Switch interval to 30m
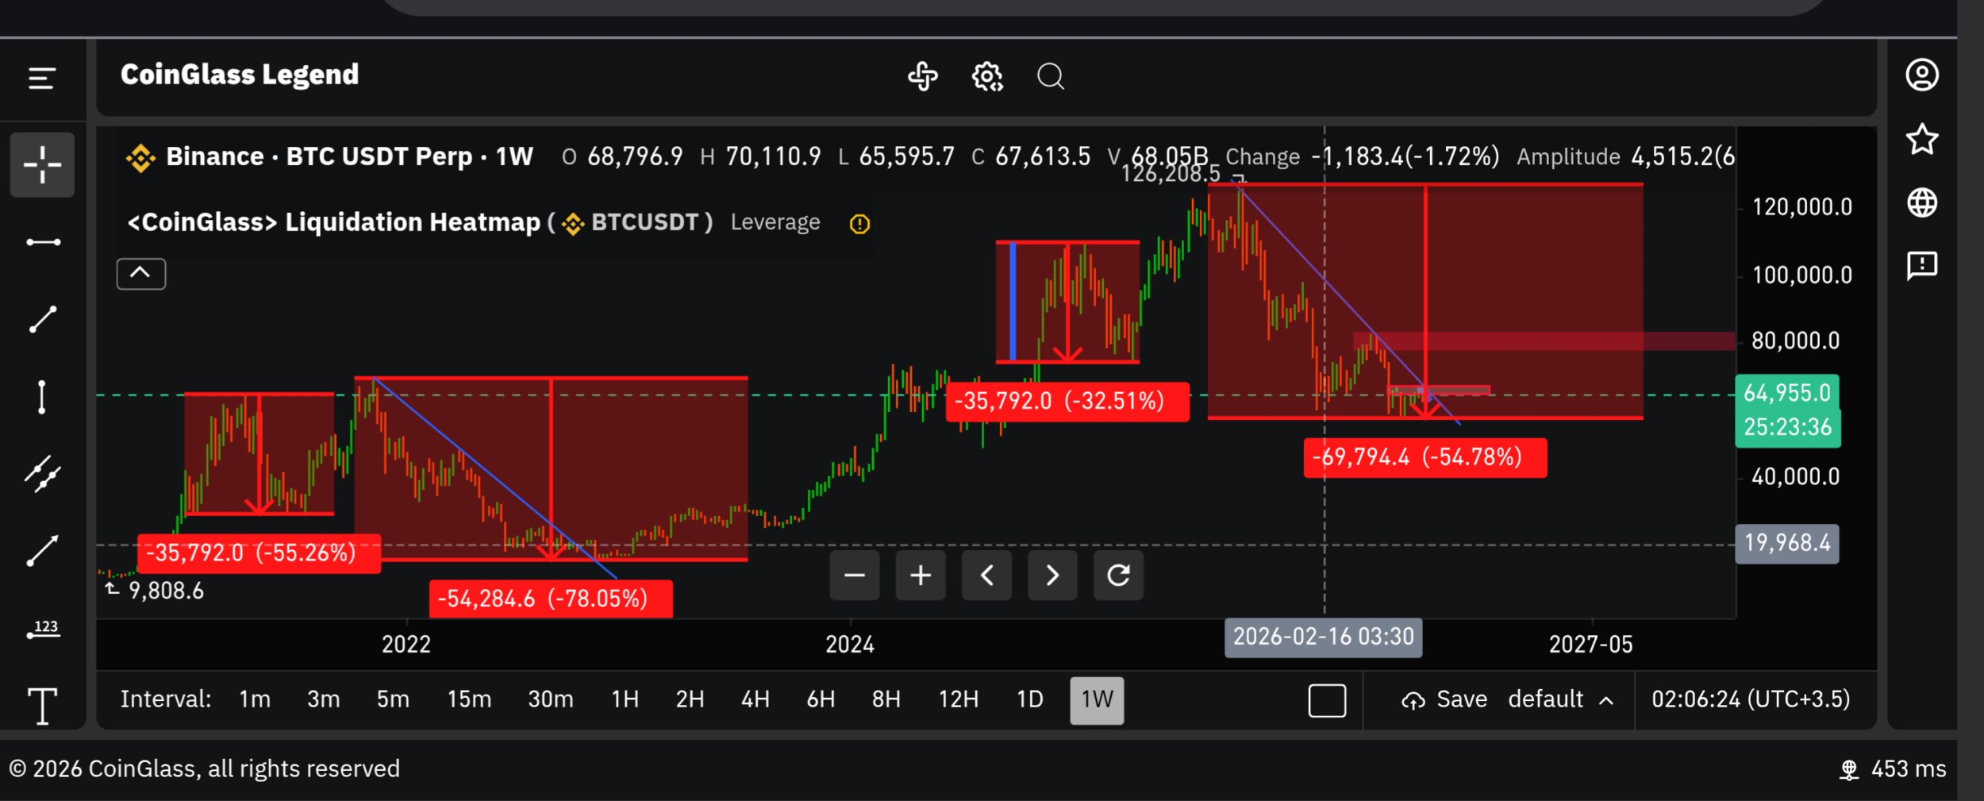The image size is (1984, 801). pyautogui.click(x=551, y=699)
